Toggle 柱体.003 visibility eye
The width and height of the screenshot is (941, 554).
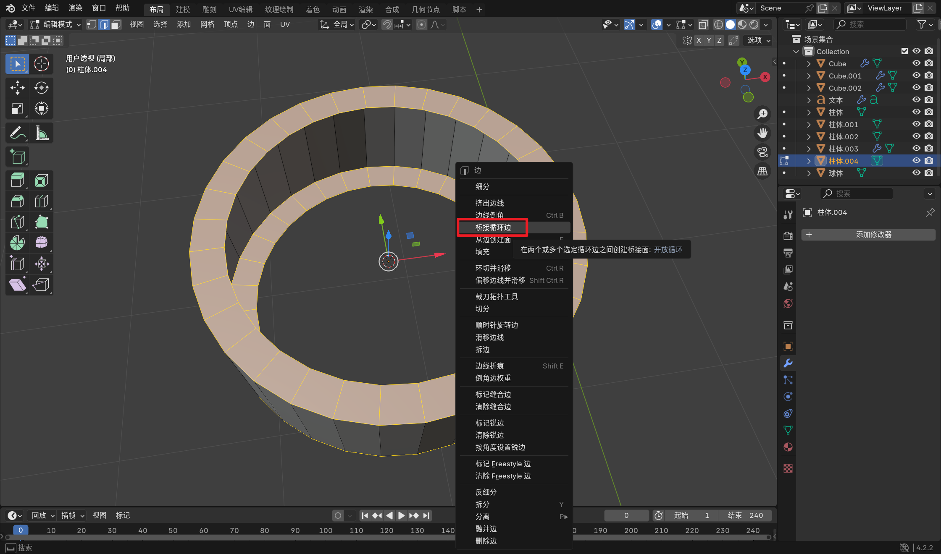click(x=916, y=149)
